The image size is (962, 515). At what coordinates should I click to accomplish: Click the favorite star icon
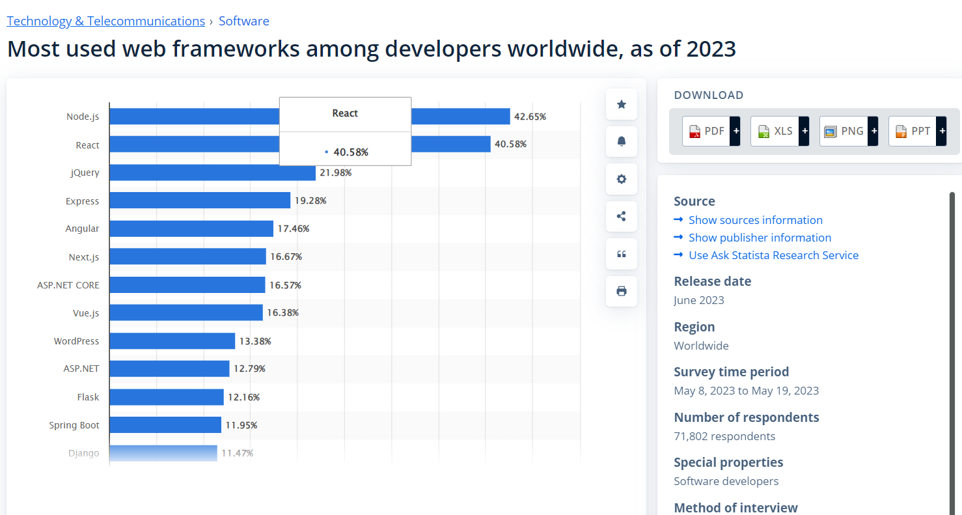[621, 104]
